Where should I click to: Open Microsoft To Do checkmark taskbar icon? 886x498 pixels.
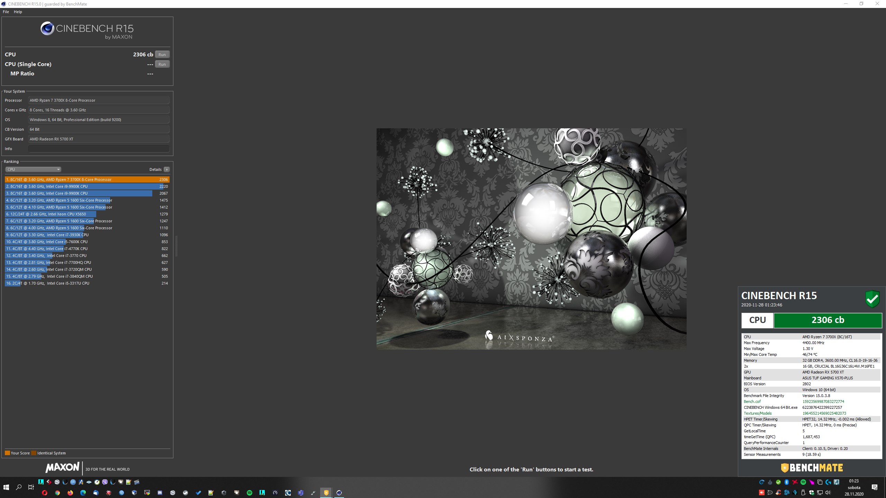198,493
